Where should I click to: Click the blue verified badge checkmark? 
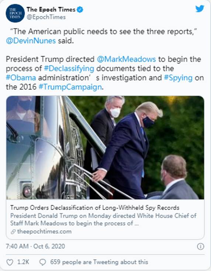point(80,10)
